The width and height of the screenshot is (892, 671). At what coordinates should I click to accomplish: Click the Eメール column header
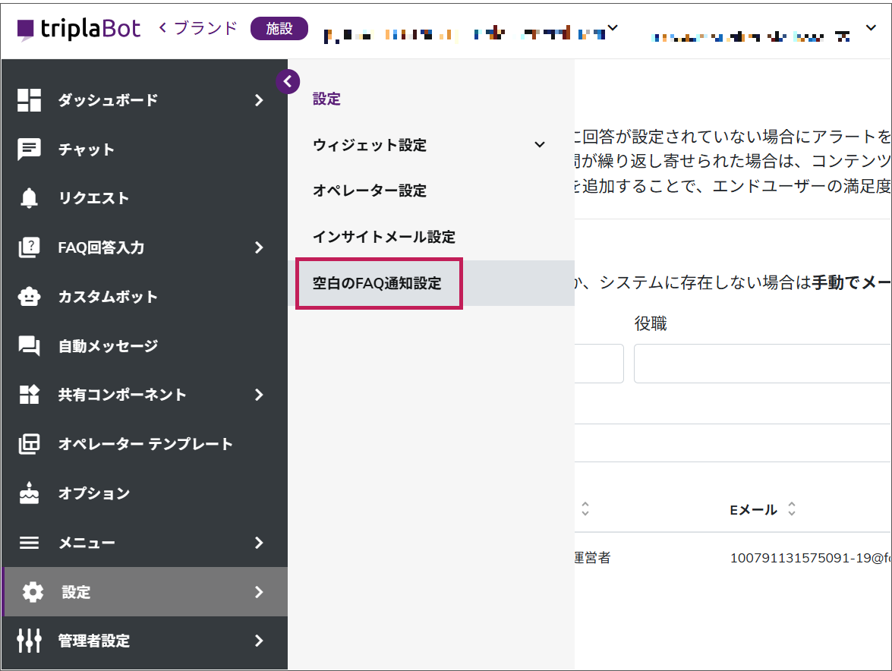tap(753, 509)
